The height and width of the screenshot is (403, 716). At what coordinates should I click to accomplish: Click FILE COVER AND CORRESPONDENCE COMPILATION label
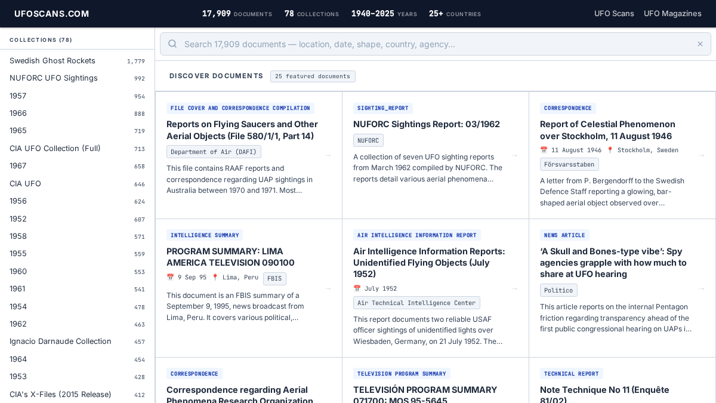(240, 108)
